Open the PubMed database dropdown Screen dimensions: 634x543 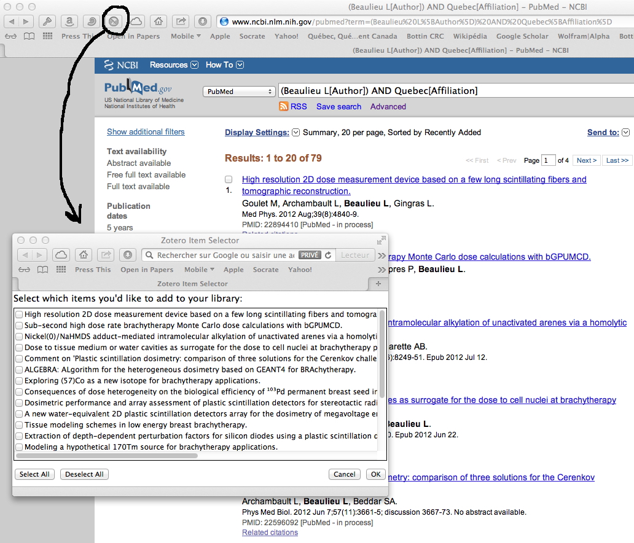239,92
